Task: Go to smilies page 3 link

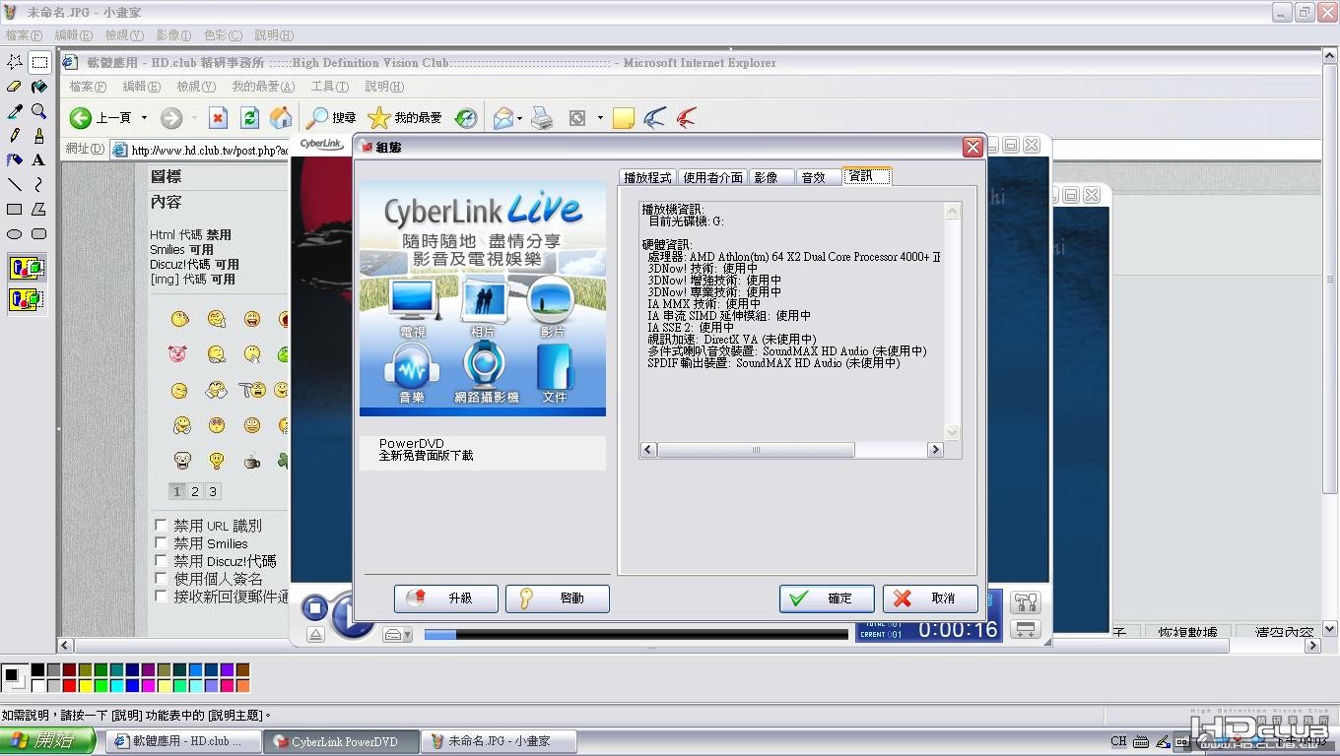Action: click(x=213, y=491)
